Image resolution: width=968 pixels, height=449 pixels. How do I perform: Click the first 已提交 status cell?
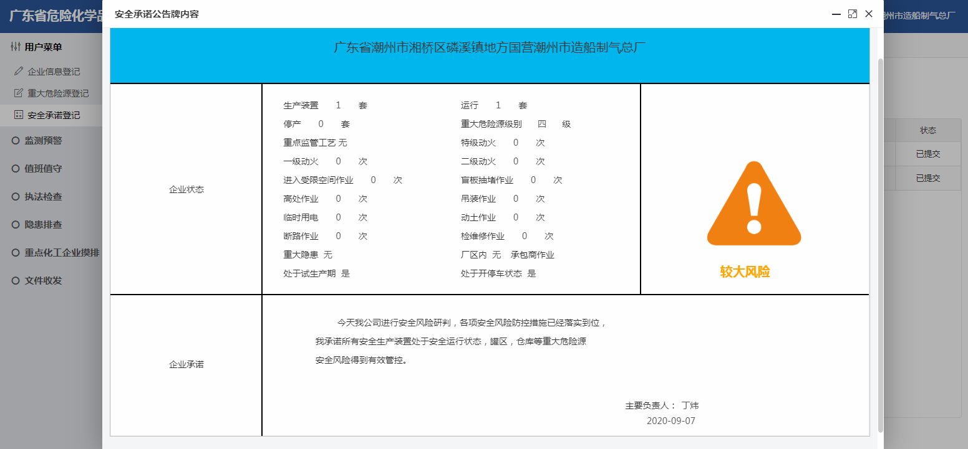(x=927, y=154)
